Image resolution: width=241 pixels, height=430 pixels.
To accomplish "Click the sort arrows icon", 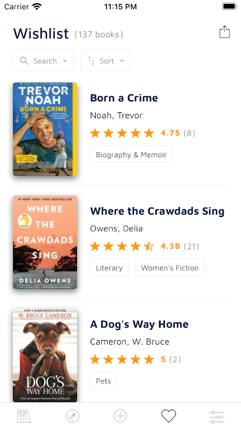I will pyautogui.click(x=91, y=61).
